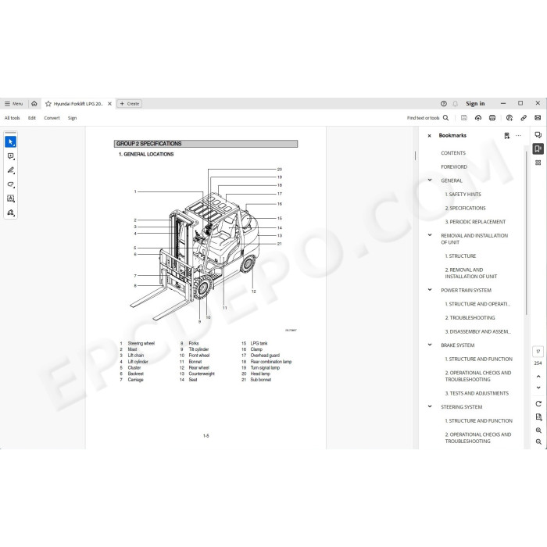Collapse the GENERAL bookmark section
This screenshot has width=547, height=547.
[430, 180]
